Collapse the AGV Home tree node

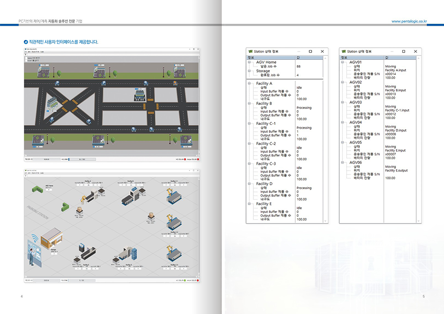click(249, 62)
